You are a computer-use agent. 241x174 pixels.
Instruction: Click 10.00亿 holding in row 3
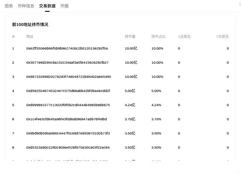pos(131,77)
